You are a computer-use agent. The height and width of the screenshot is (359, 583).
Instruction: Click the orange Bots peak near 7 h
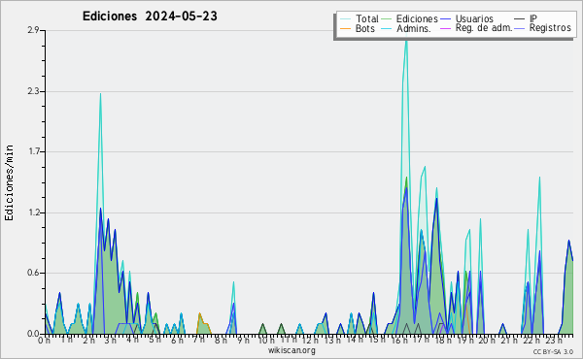coord(199,314)
